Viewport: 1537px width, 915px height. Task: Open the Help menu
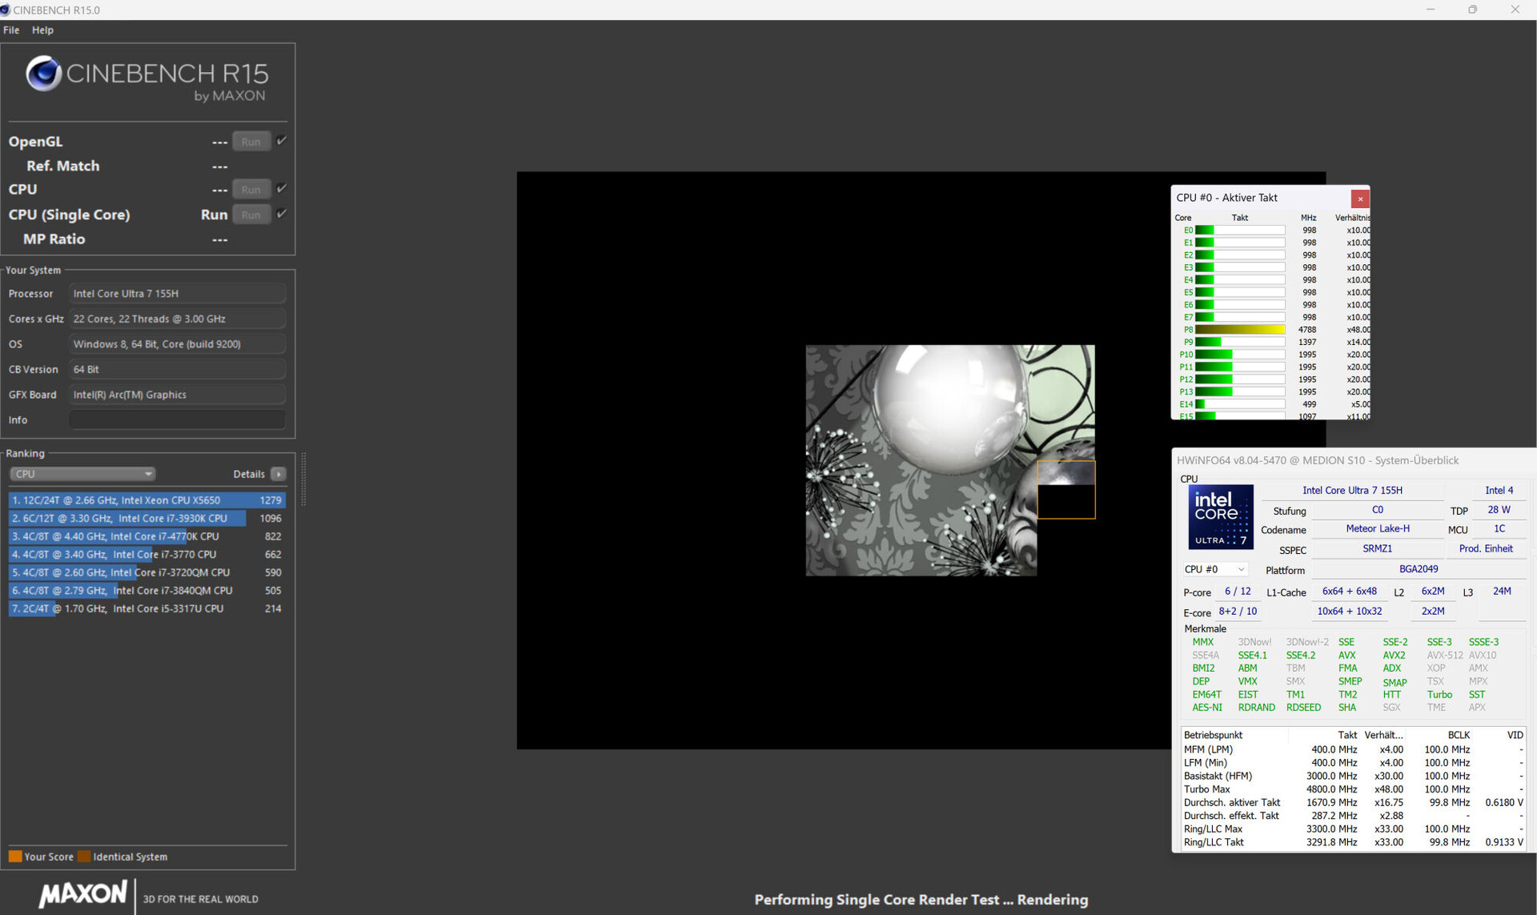pos(42,30)
